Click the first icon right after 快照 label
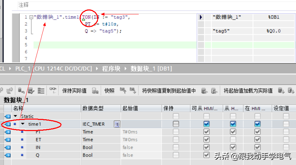Image resolution: width=296 pixels, height=165 pixels. [x=123, y=91]
